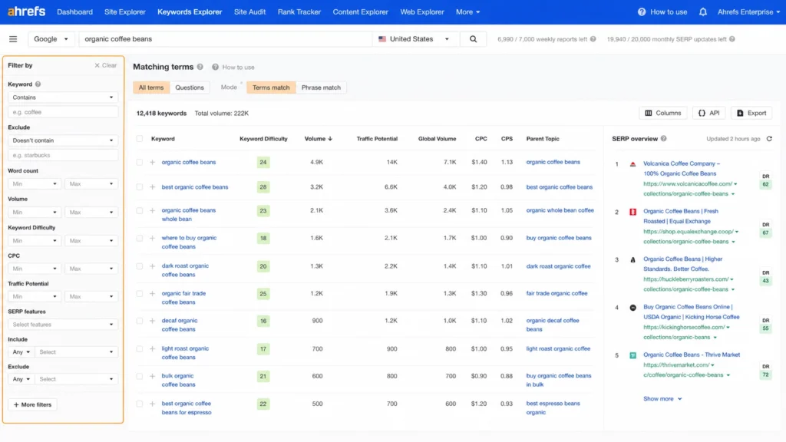Open Site Explorer from top navigation
Screen dimensions: 786x442
coord(125,12)
